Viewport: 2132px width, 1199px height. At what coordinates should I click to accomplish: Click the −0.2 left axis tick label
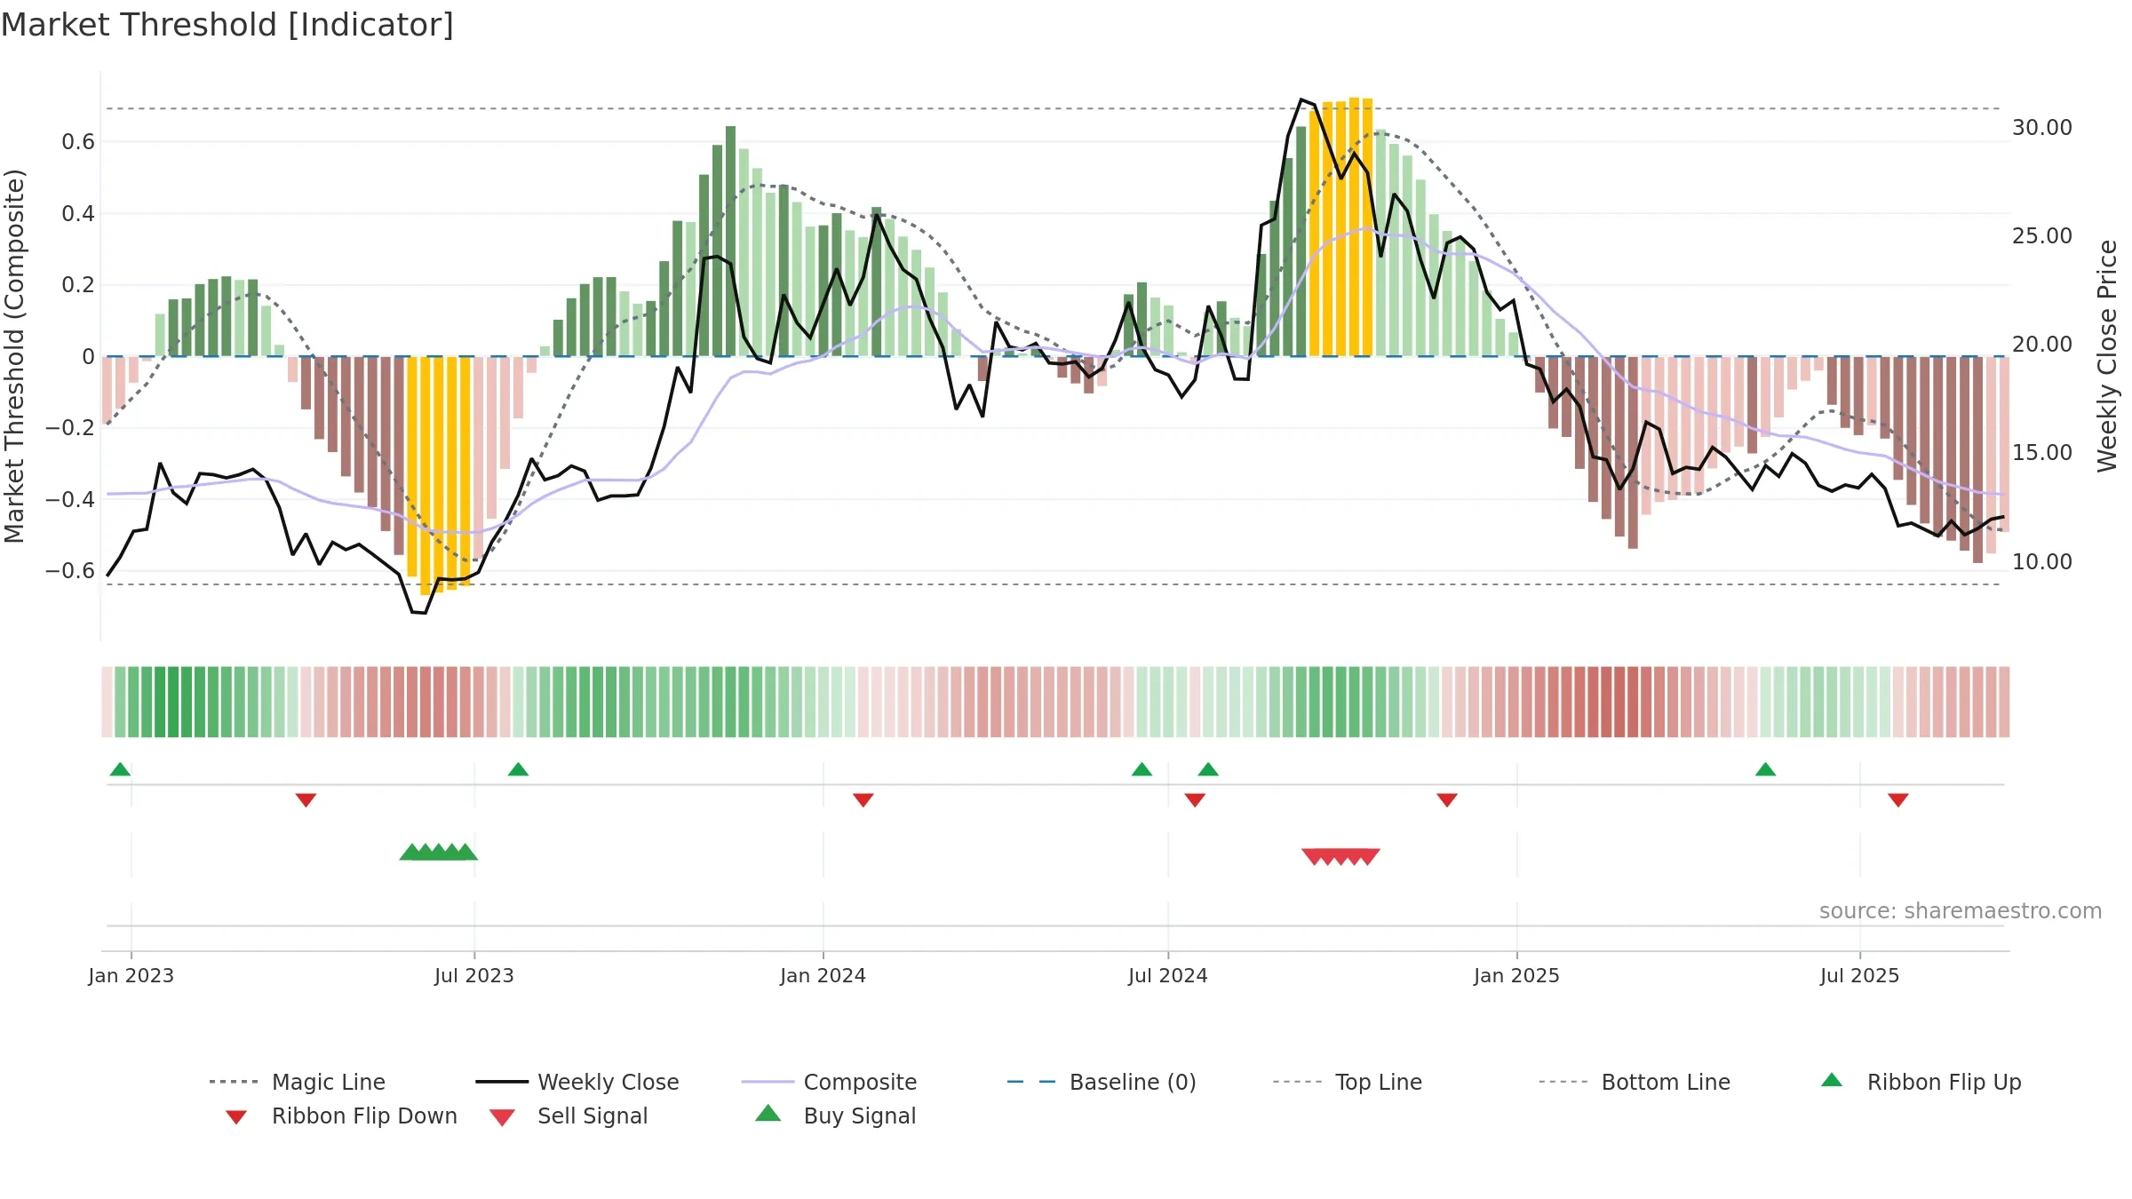tap(71, 428)
